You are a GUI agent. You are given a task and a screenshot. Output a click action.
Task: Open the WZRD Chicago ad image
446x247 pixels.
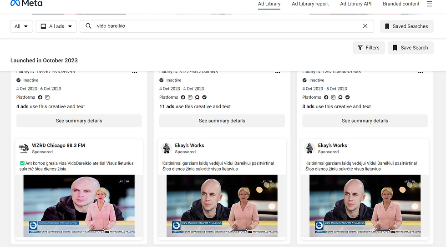(x=79, y=206)
